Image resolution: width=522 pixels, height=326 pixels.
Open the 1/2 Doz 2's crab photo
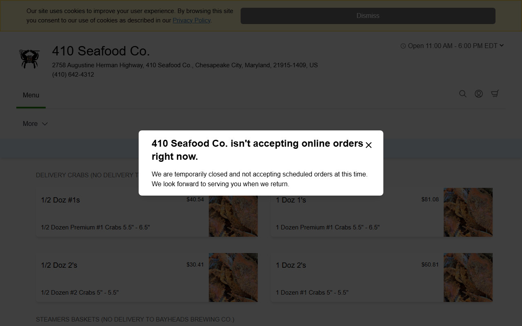[x=233, y=278]
